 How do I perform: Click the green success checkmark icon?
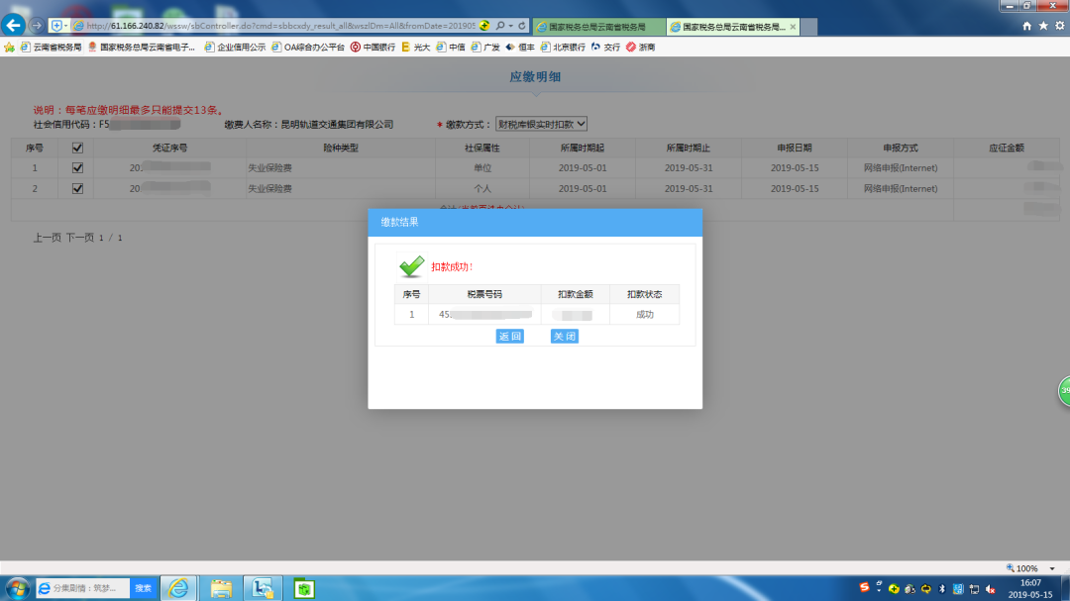pos(411,266)
